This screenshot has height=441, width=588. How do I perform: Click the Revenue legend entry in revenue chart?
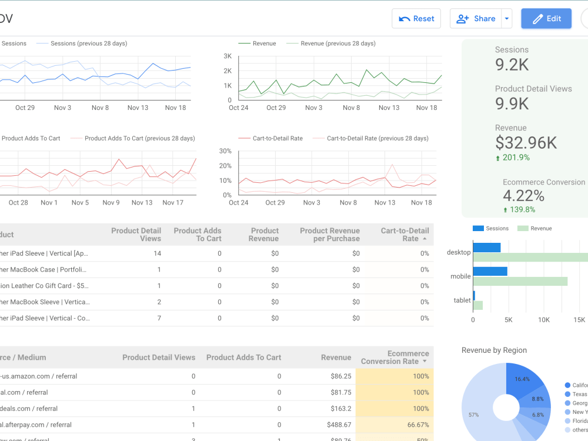[258, 44]
